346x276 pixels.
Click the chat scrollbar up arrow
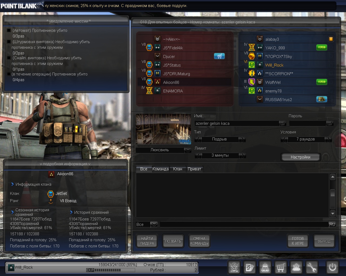click(x=333, y=177)
